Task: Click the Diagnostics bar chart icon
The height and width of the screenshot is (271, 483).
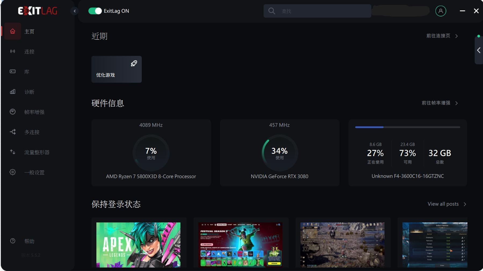Action: click(13, 91)
